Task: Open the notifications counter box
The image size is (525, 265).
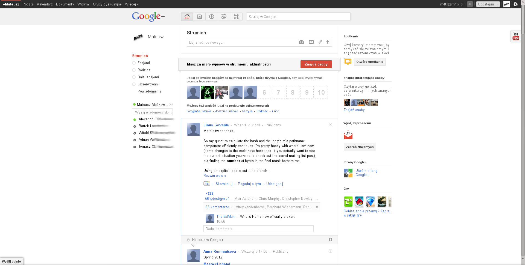Action: point(470,4)
